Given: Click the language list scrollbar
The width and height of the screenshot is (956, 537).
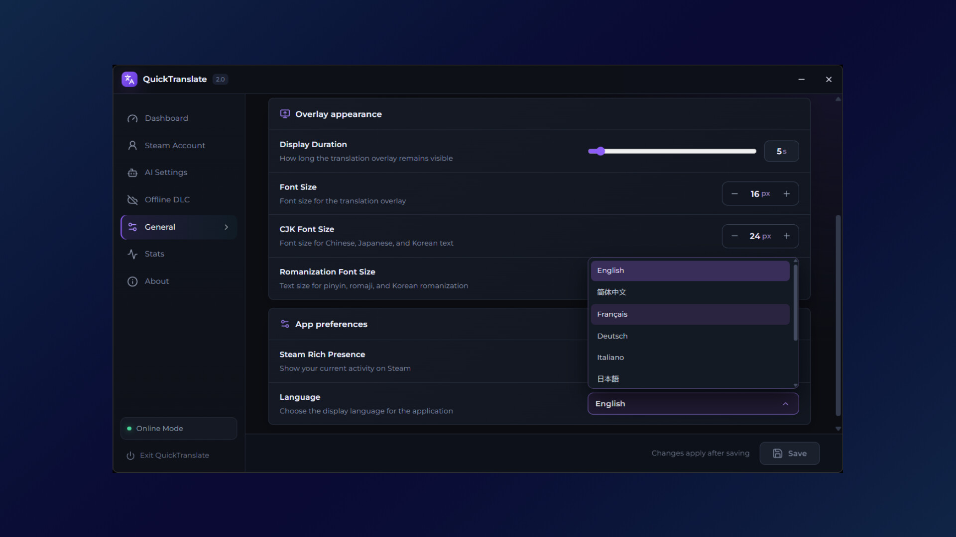Looking at the screenshot, I should pos(796,302).
